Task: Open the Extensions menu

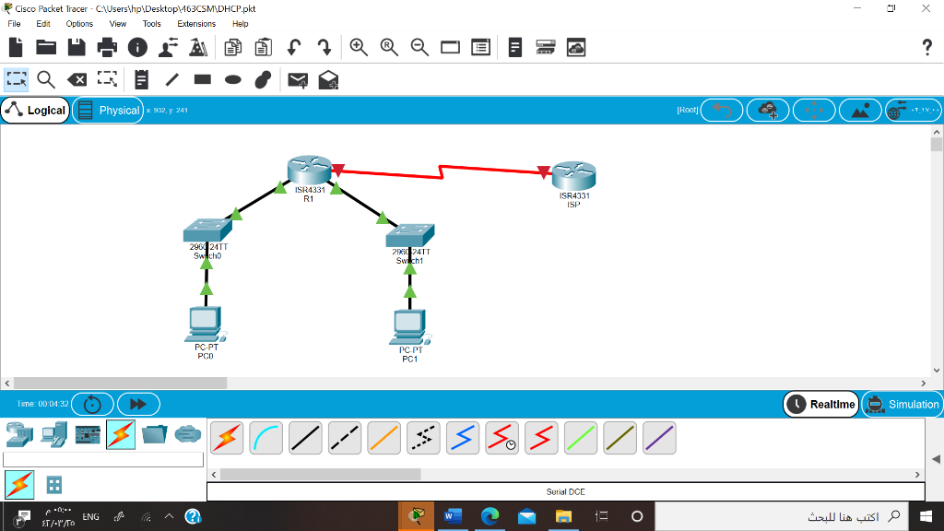Action: pyautogui.click(x=196, y=23)
